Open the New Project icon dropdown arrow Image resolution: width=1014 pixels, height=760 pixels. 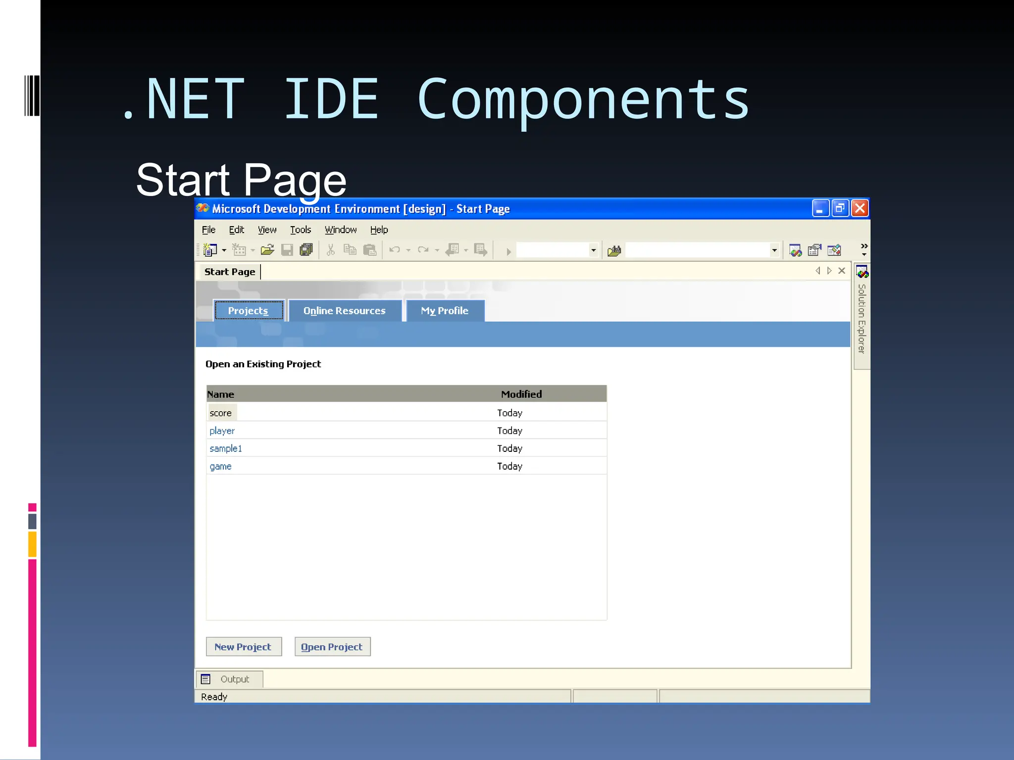tap(224, 251)
